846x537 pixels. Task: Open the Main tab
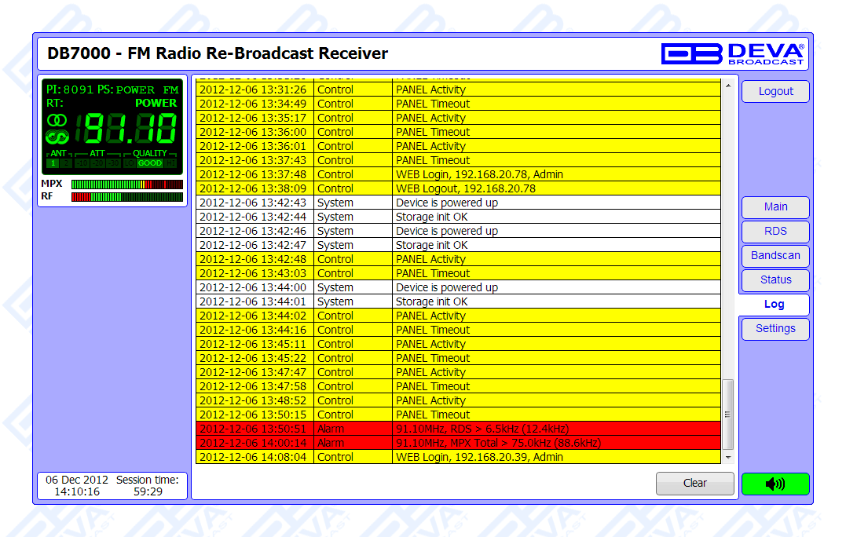[x=775, y=207]
